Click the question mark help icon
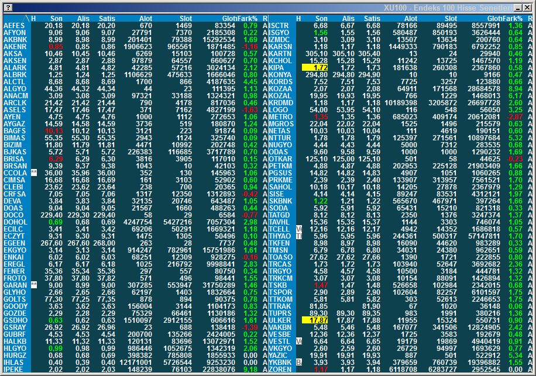Screen dimensions: 536x376 (x=8, y=8)
